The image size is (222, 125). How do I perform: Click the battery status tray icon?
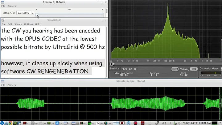(x=175, y=123)
